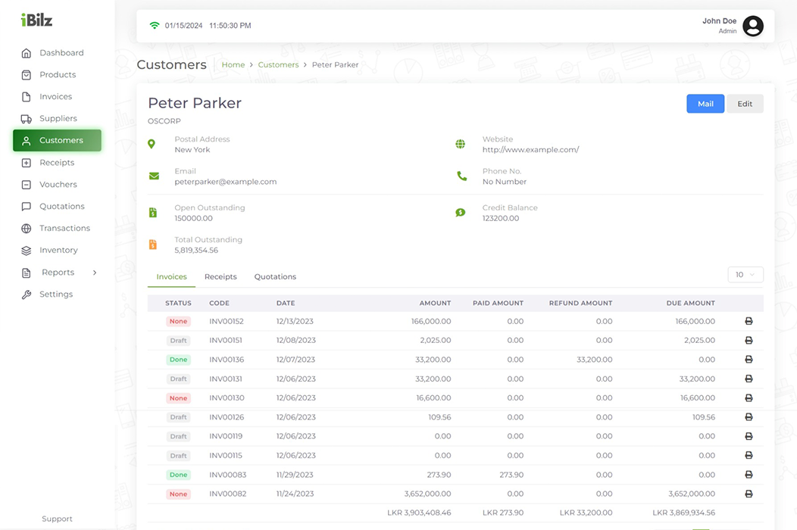Click the iBilz logo
Screen dimensions: 797x530
(x=36, y=20)
